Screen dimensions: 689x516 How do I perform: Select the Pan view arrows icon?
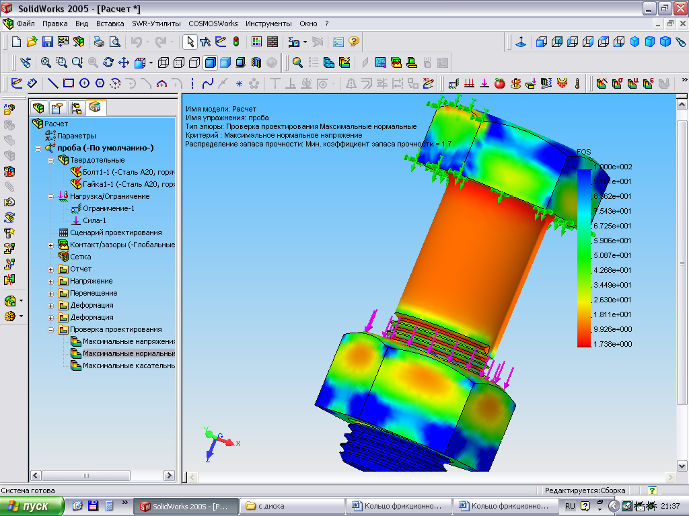point(124,62)
